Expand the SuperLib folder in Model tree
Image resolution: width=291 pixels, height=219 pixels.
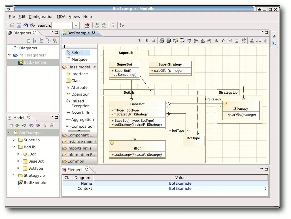pyautogui.click(x=13, y=140)
